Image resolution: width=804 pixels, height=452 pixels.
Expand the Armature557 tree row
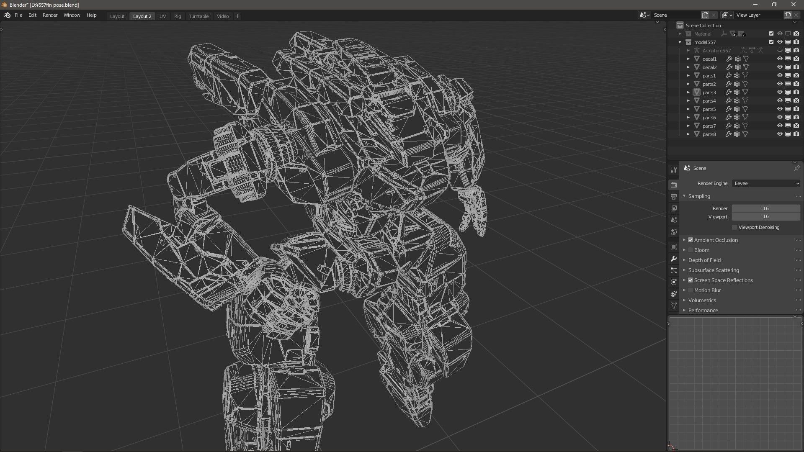coord(688,51)
